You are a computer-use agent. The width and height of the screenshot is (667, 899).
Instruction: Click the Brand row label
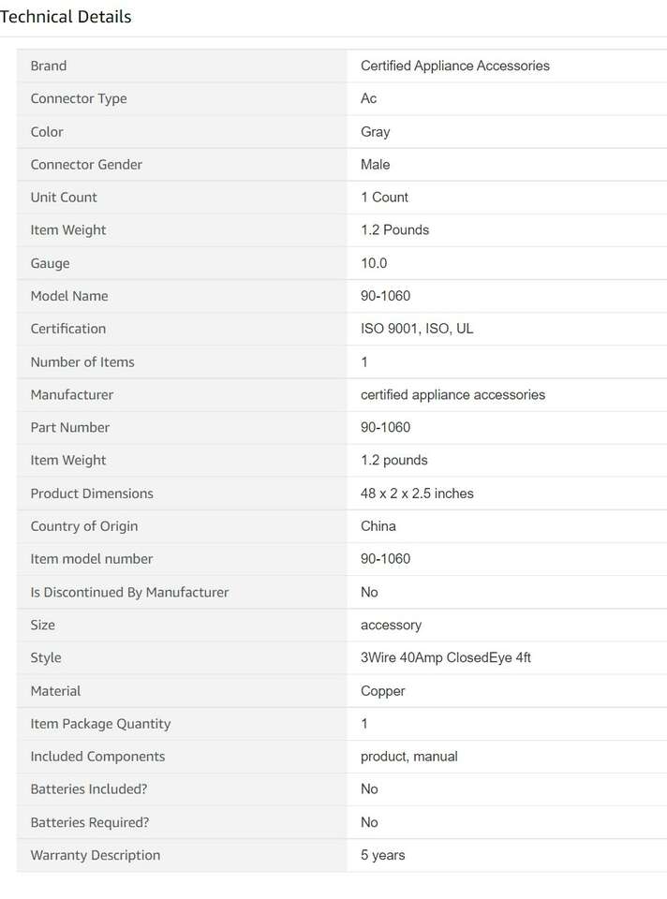49,66
